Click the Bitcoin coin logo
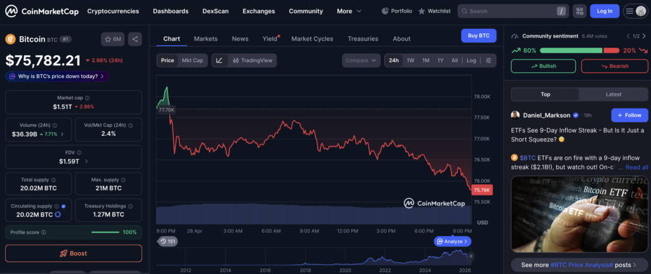This screenshot has width=651, height=274. click(x=10, y=39)
